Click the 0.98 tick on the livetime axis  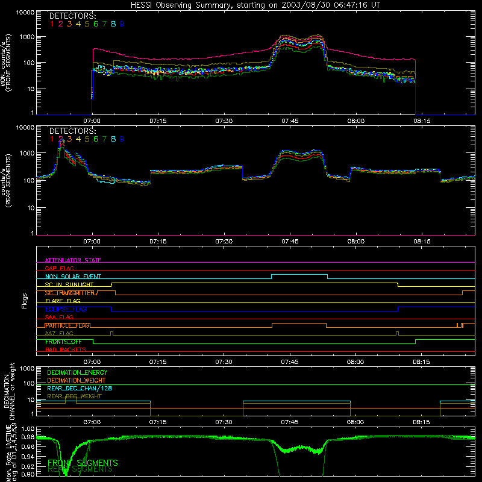coord(28,437)
